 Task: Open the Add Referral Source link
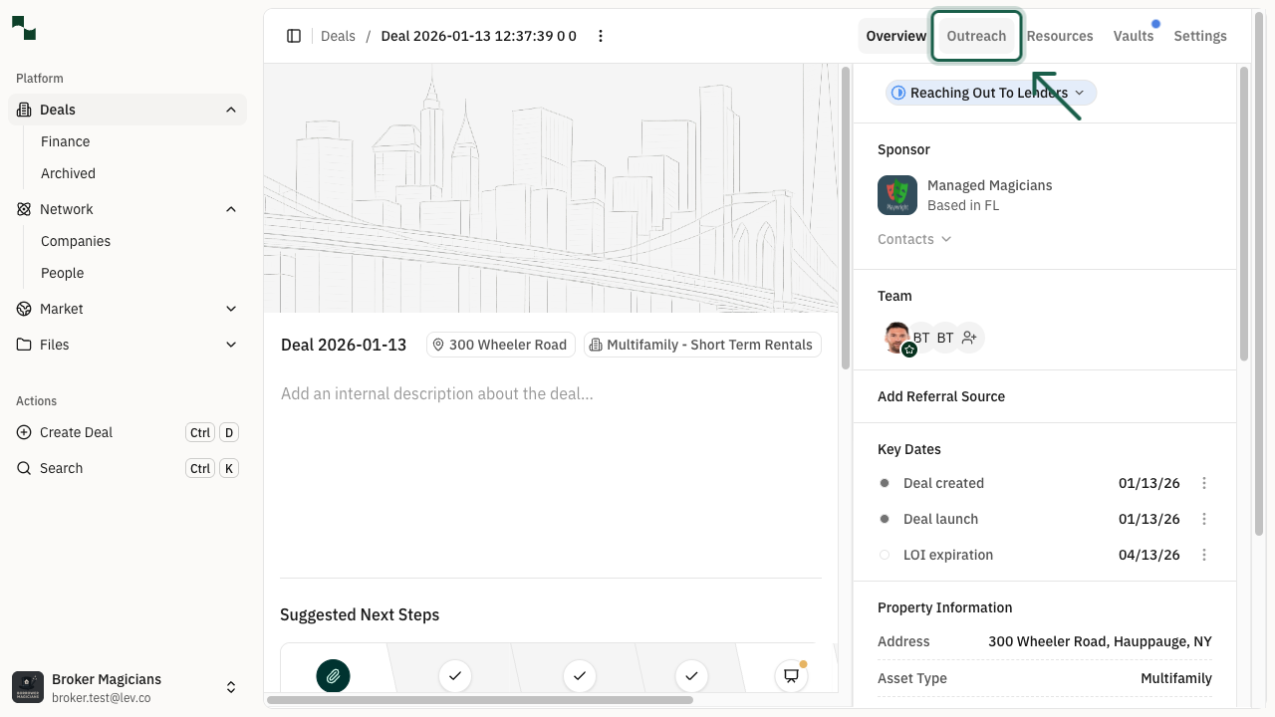point(940,396)
